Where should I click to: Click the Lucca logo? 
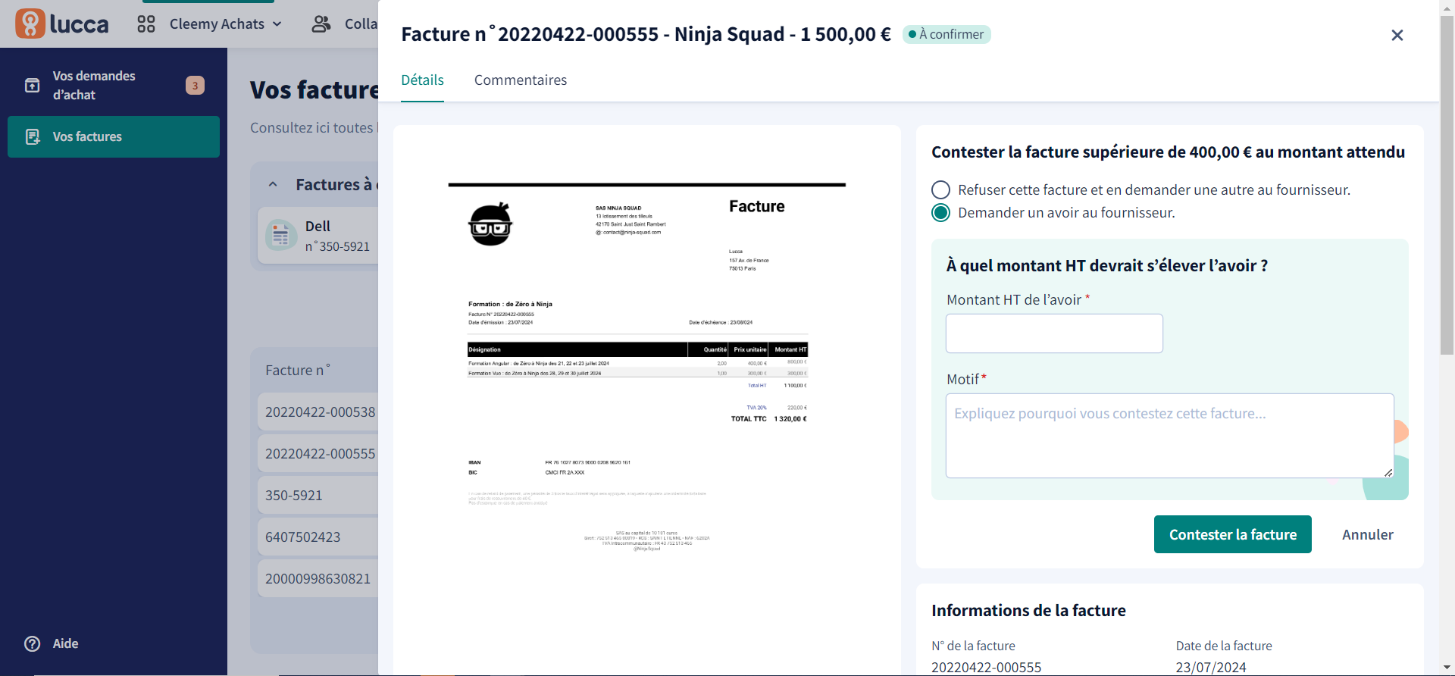pyautogui.click(x=62, y=23)
